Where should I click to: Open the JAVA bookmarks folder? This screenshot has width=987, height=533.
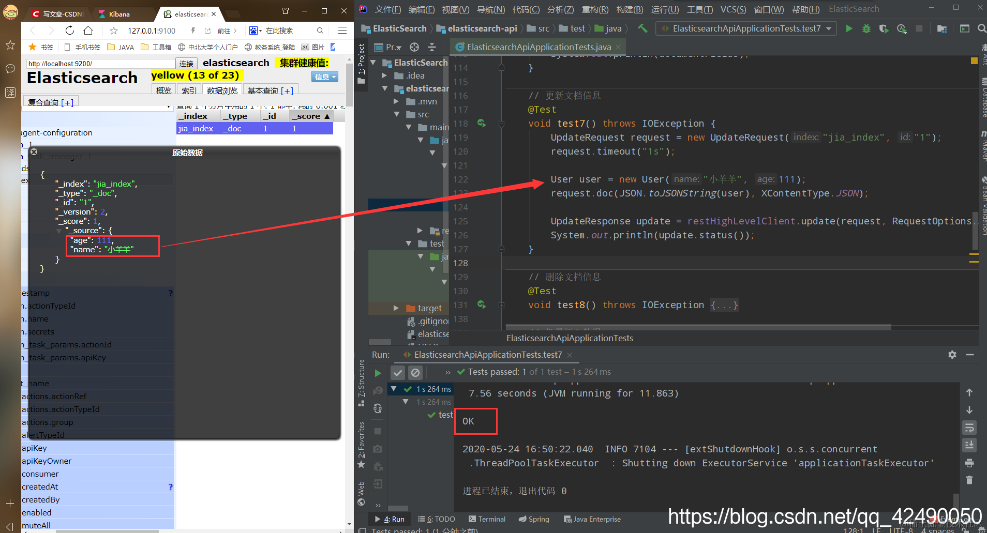tap(121, 47)
